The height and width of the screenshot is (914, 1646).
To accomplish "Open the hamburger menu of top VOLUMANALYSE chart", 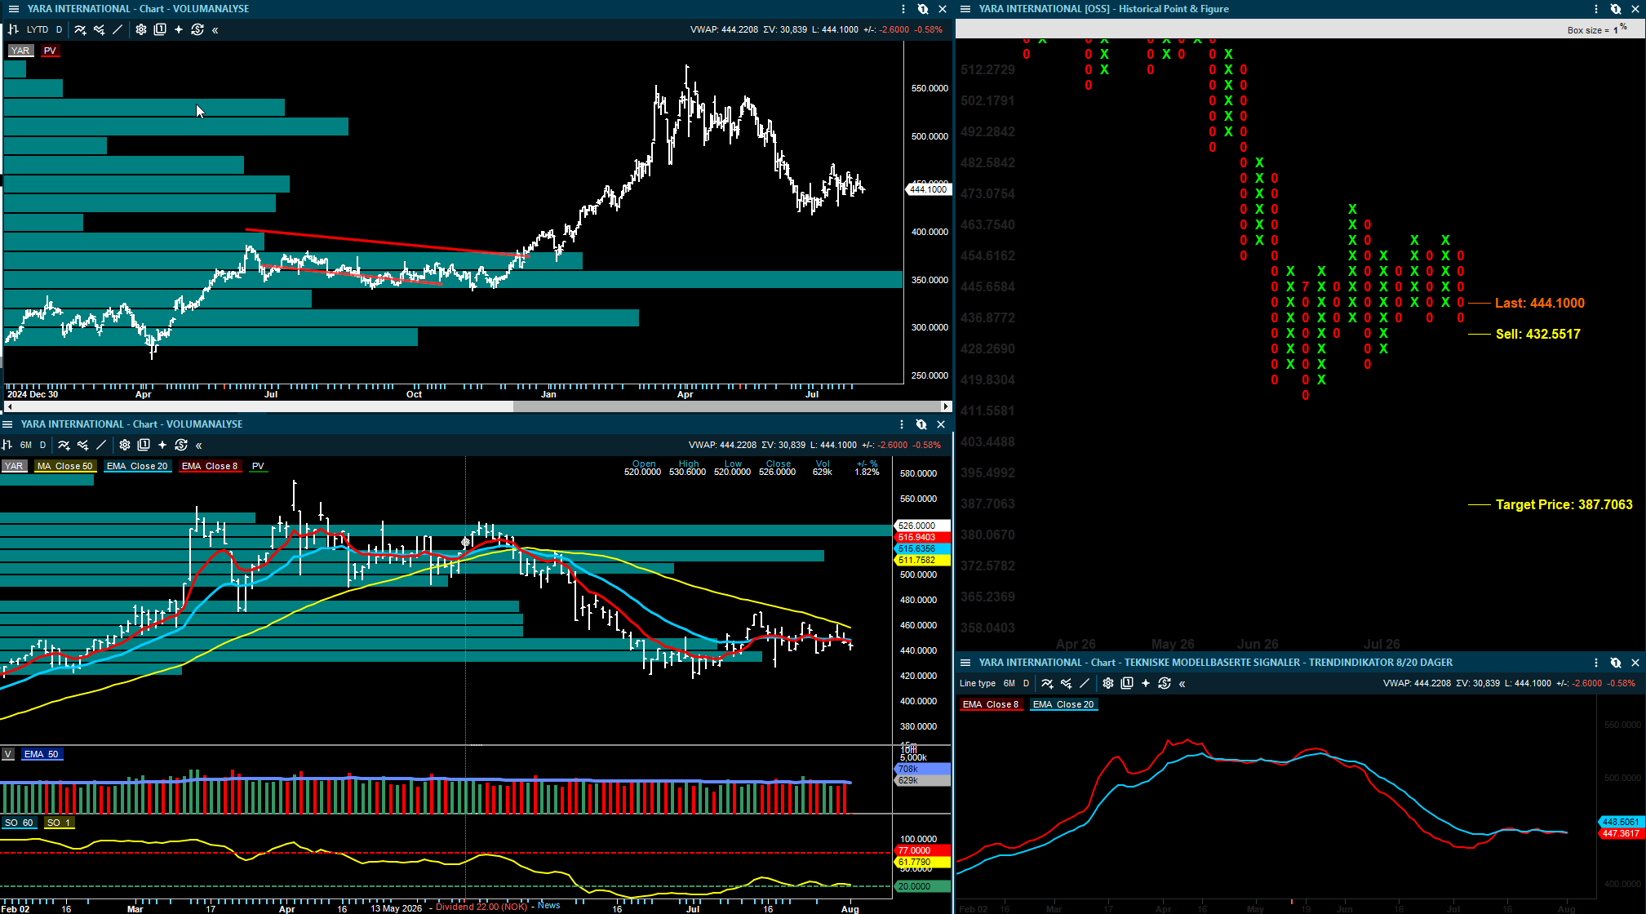I will pos(13,9).
